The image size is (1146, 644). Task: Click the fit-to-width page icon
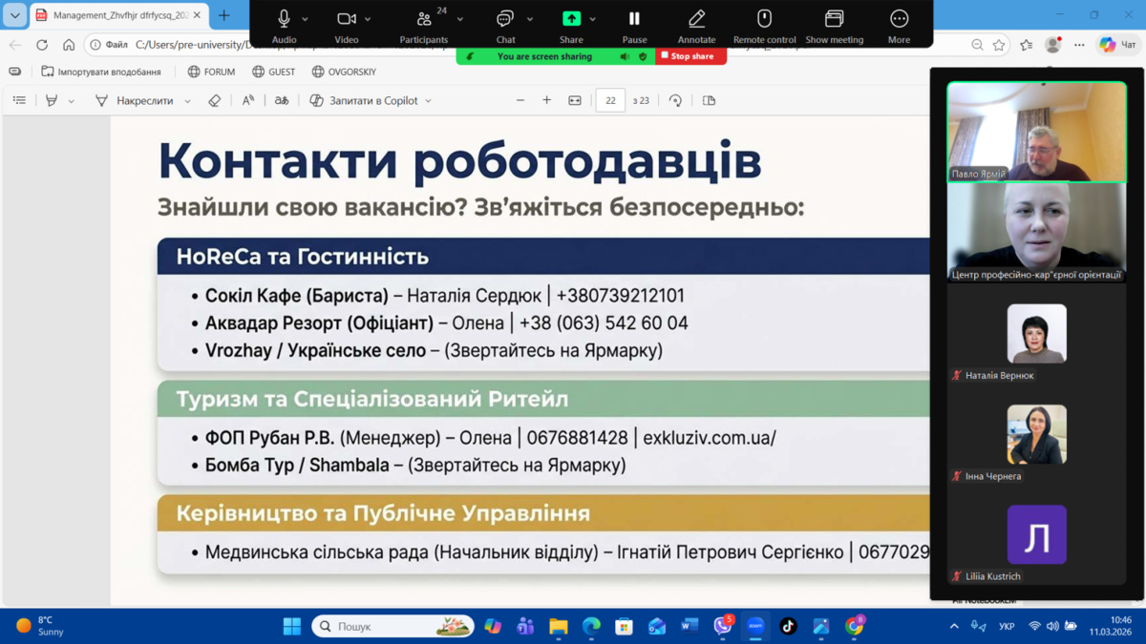coord(575,100)
